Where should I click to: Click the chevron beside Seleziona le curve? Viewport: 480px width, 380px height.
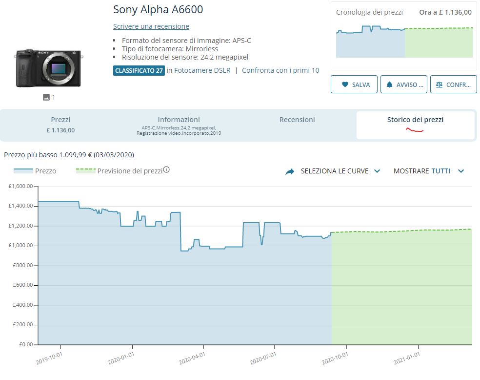coord(377,171)
